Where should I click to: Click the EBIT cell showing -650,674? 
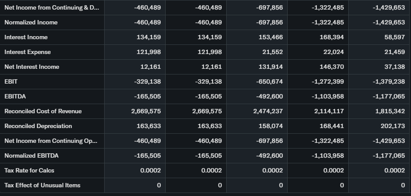click(x=268, y=81)
